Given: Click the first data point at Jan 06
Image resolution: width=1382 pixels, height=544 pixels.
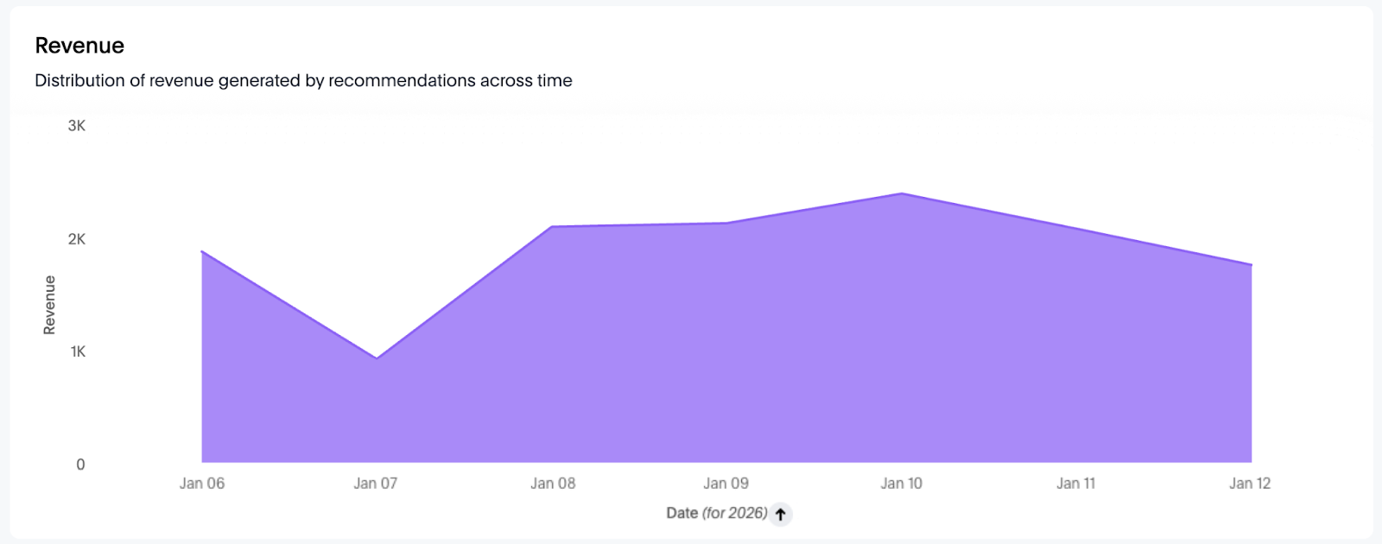Looking at the screenshot, I should 202,251.
